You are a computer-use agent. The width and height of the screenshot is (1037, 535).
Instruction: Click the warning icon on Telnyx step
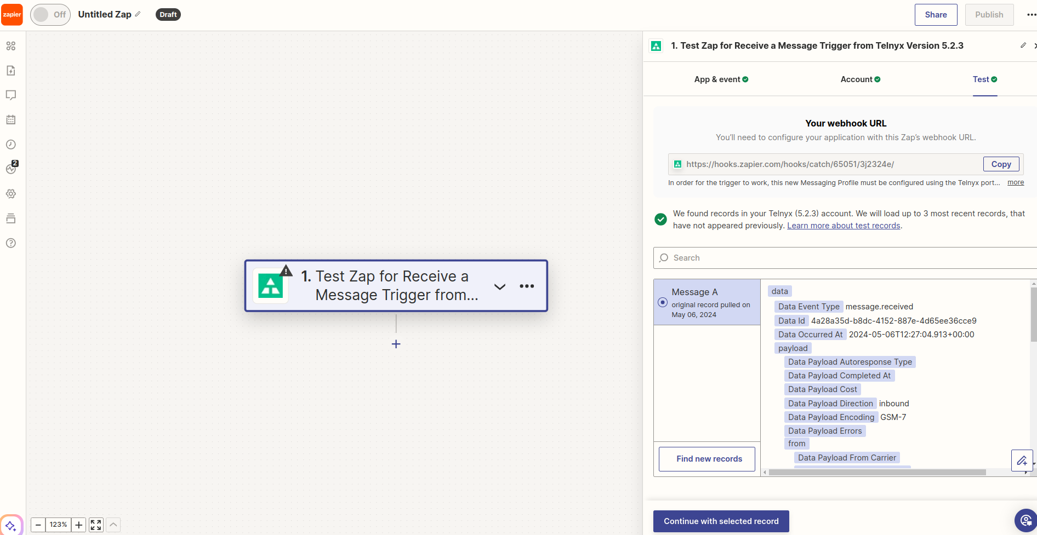(x=286, y=271)
